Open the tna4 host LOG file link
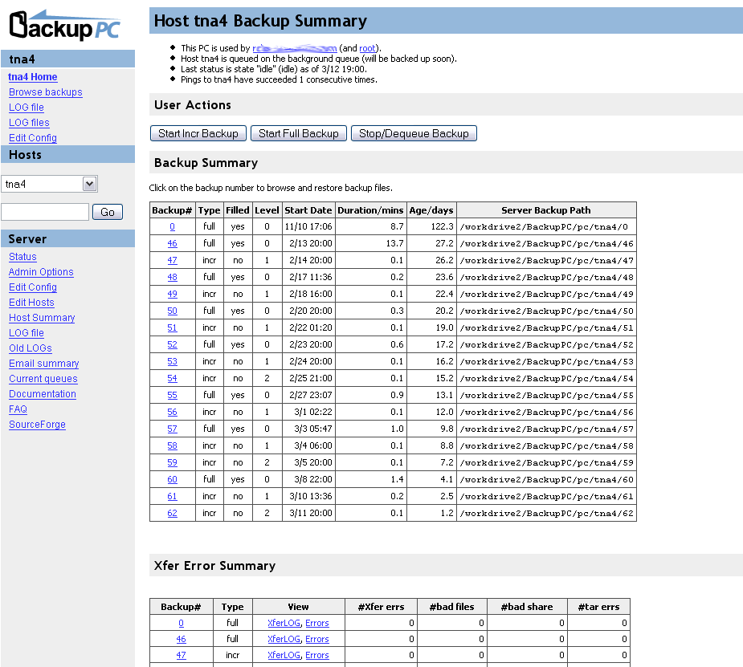743x667 pixels. point(26,107)
